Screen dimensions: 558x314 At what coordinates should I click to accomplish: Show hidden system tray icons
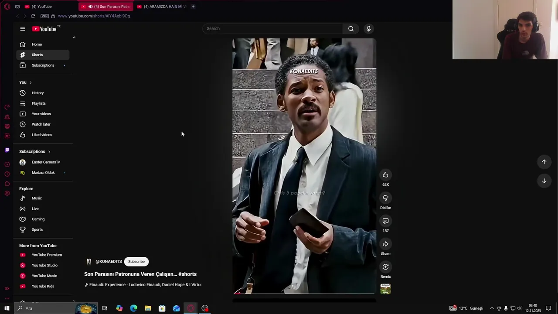tap(492, 308)
